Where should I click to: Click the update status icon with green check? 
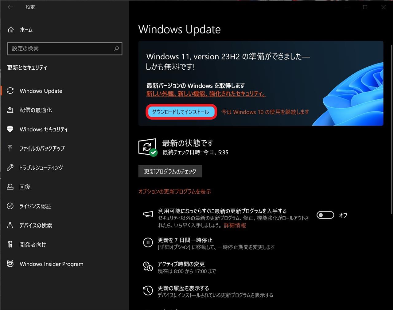pyautogui.click(x=148, y=147)
